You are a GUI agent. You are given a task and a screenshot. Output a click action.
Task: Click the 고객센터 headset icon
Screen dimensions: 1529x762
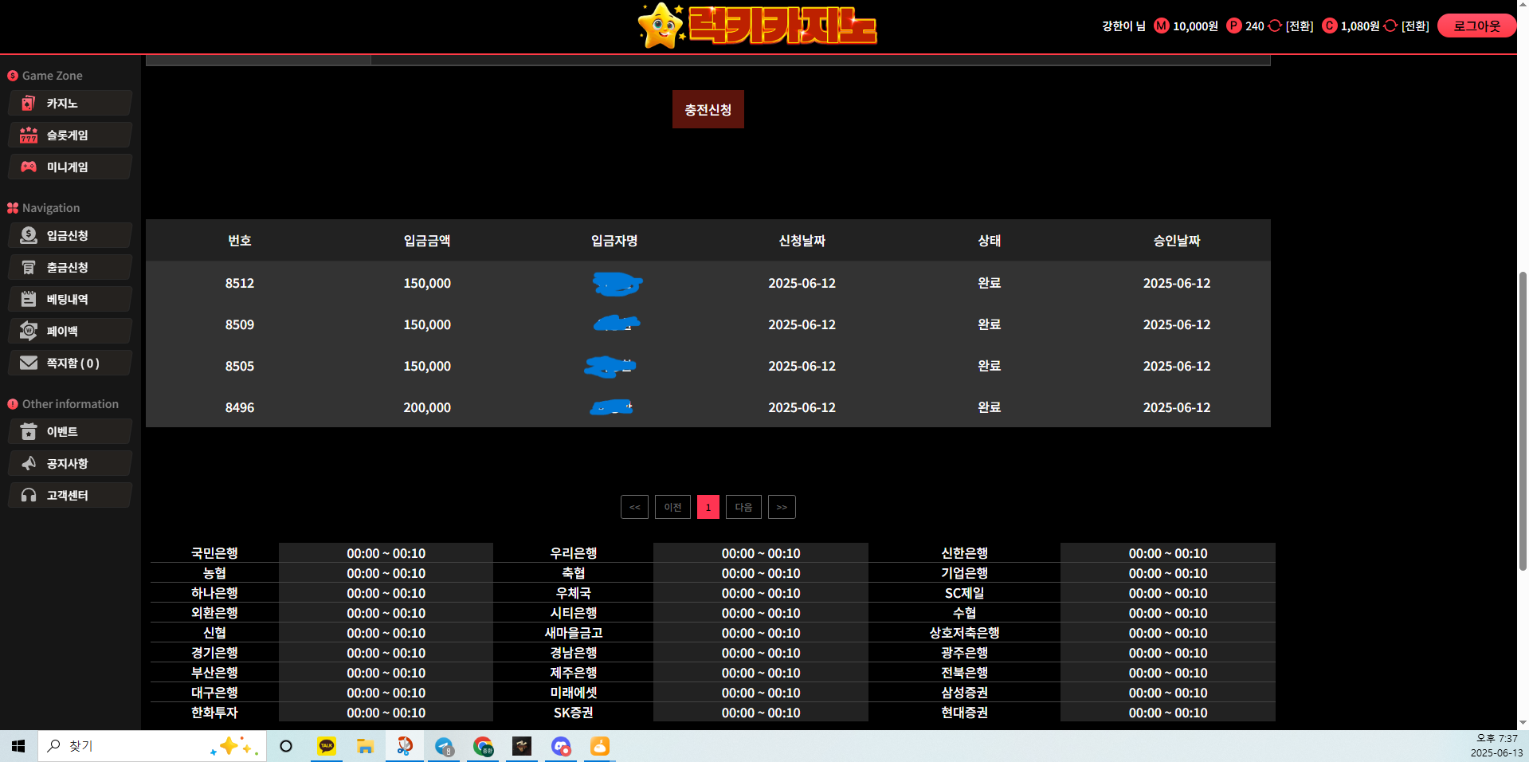point(29,495)
